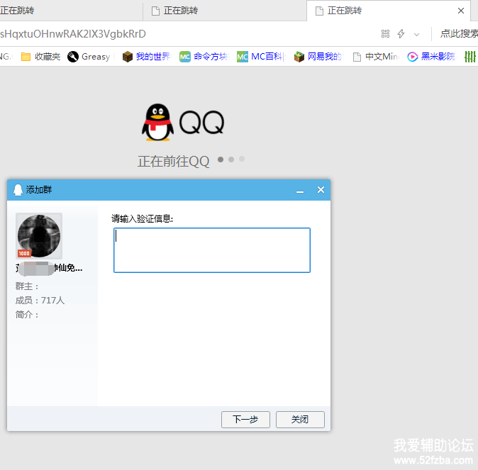Expand the dropdown arrow beside lightning icon
478x470 pixels.
click(416, 34)
